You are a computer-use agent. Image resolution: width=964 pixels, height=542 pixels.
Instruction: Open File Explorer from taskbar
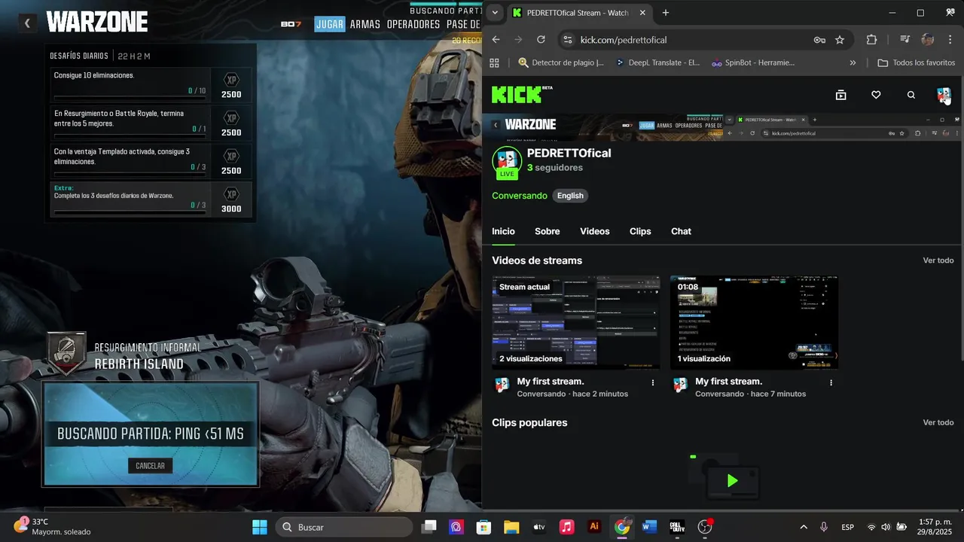click(511, 527)
